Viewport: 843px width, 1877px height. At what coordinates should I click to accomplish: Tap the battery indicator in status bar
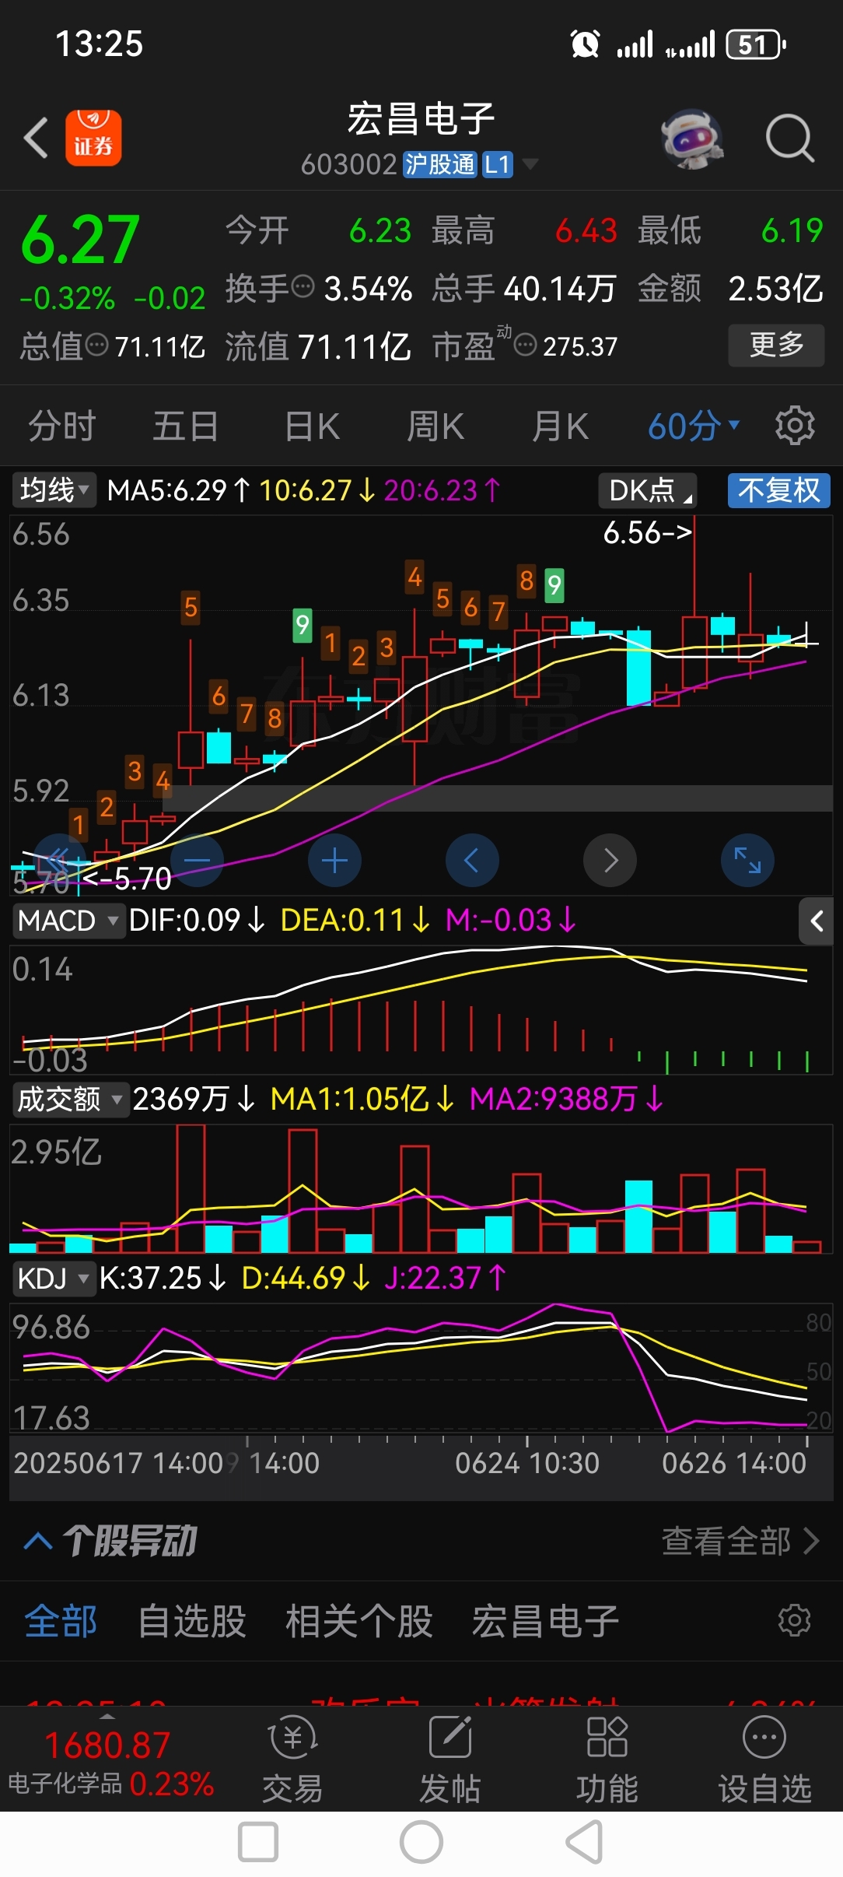(756, 44)
